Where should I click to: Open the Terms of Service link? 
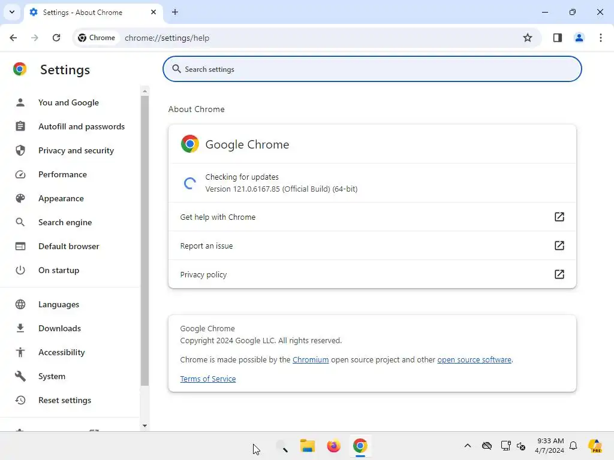208,379
